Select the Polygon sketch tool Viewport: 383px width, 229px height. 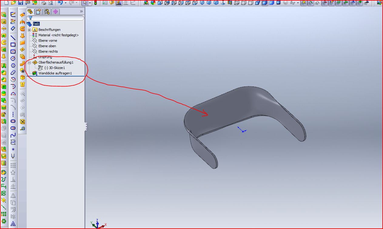pos(13,65)
